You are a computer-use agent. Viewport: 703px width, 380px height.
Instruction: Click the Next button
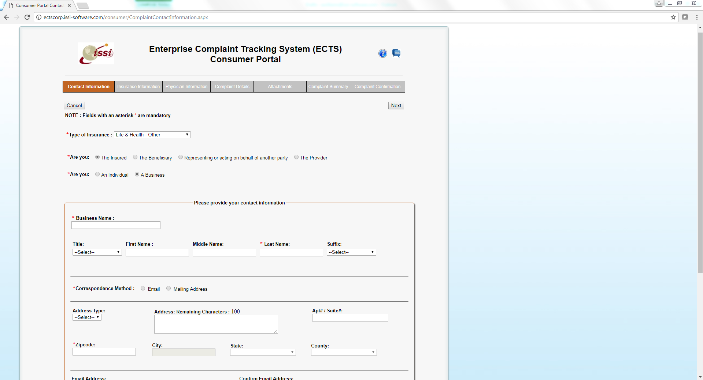pyautogui.click(x=396, y=106)
